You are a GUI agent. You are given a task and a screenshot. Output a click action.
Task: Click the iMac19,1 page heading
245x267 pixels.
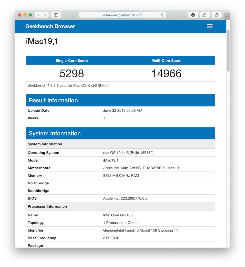[42, 41]
